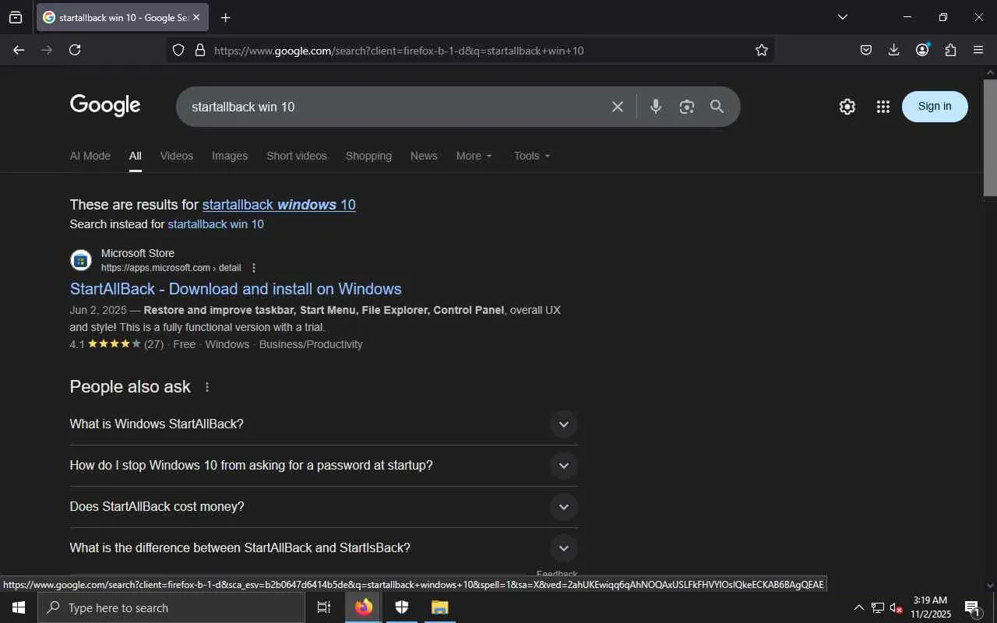Show hidden system tray icons
Screen dimensions: 997x623
coord(858,607)
